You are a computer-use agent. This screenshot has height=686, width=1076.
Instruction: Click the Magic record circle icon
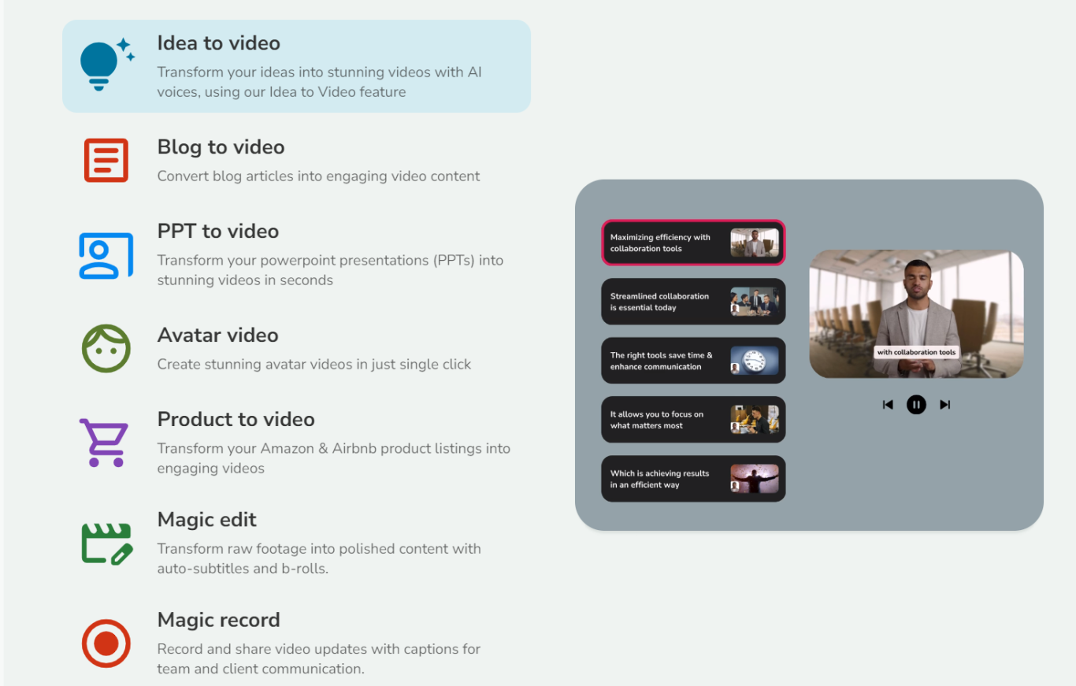[106, 643]
